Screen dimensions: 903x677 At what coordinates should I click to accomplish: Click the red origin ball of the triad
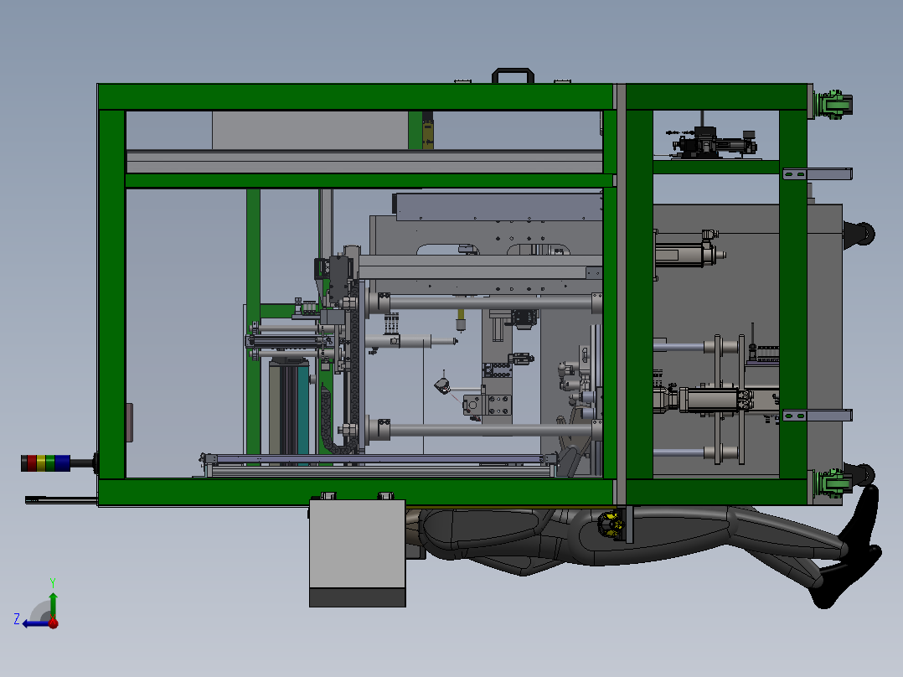coord(54,623)
